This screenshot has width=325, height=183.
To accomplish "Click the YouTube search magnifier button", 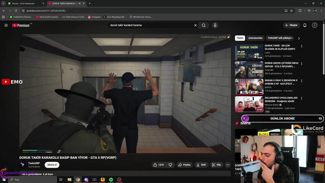I will (x=204, y=25).
